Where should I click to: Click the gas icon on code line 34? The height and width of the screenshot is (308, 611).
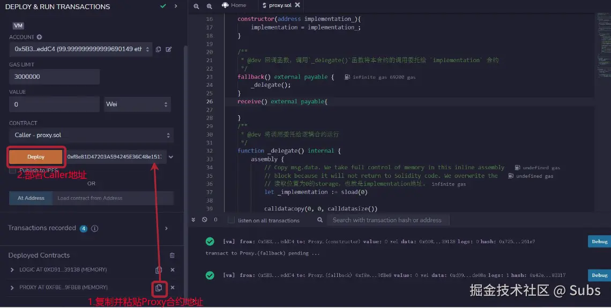pos(518,168)
